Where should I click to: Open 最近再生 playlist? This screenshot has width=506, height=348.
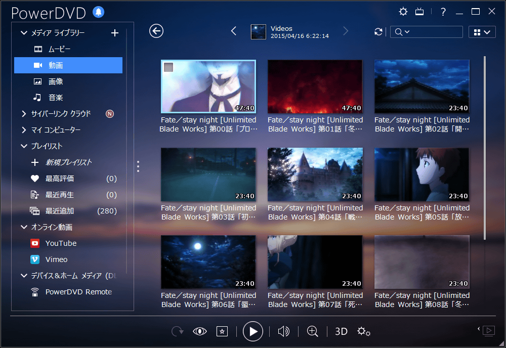pyautogui.click(x=68, y=195)
